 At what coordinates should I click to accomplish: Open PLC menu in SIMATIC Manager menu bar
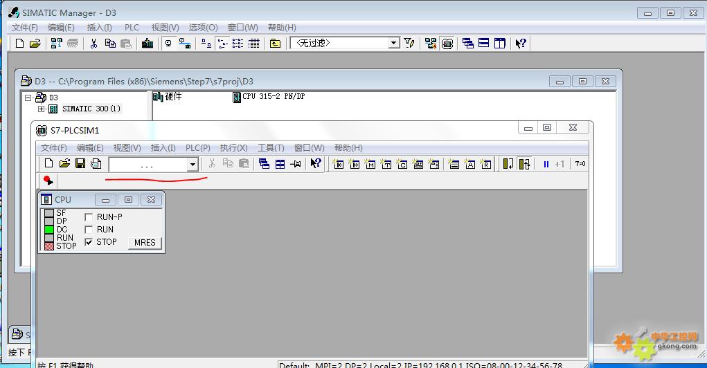(x=132, y=28)
